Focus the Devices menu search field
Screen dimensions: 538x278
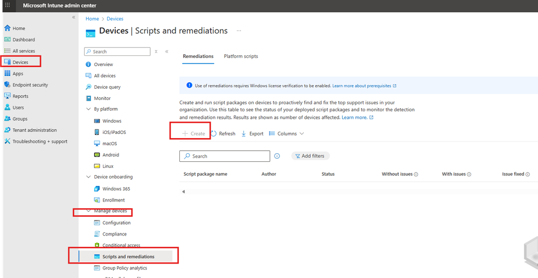pos(117,52)
